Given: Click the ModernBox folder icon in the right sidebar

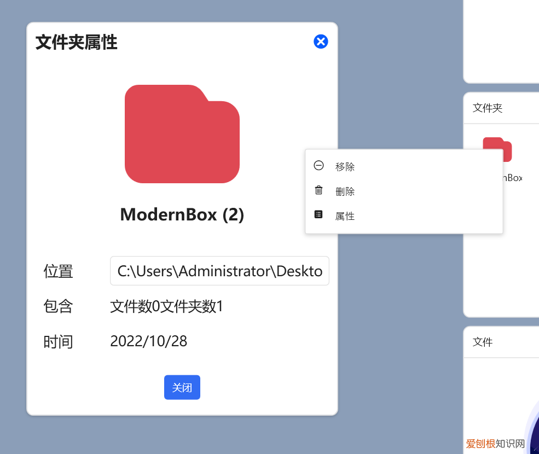Looking at the screenshot, I should [497, 149].
